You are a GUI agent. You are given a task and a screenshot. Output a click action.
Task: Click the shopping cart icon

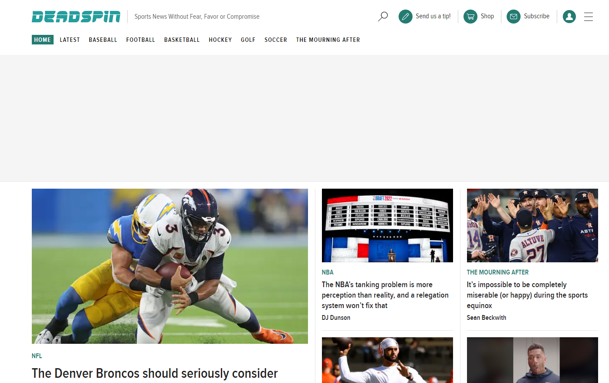[470, 17]
